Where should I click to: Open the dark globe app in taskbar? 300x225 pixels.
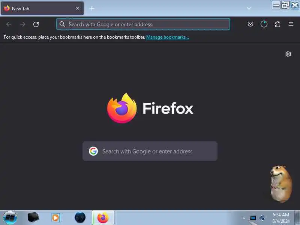pos(80,217)
